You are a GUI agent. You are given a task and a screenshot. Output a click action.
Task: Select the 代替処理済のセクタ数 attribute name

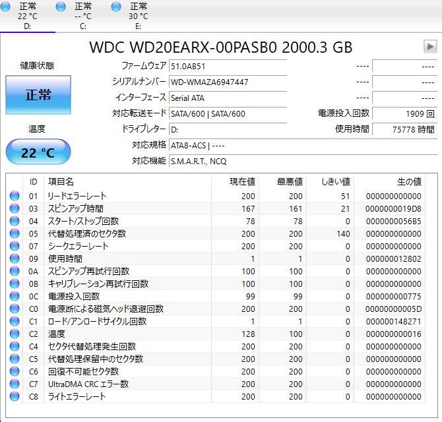(87, 233)
